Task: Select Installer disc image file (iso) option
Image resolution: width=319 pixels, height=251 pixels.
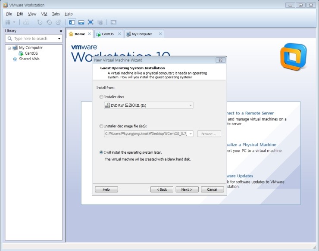Action: pos(101,126)
